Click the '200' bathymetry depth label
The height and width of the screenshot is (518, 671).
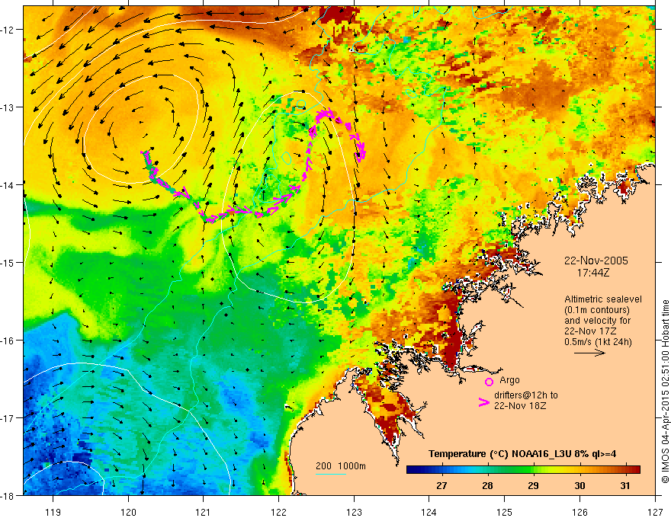pyautogui.click(x=324, y=466)
